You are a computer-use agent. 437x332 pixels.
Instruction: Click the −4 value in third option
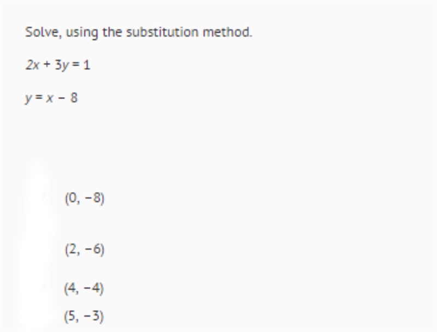tap(92, 288)
